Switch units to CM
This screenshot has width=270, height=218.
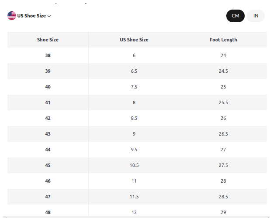[x=235, y=16]
